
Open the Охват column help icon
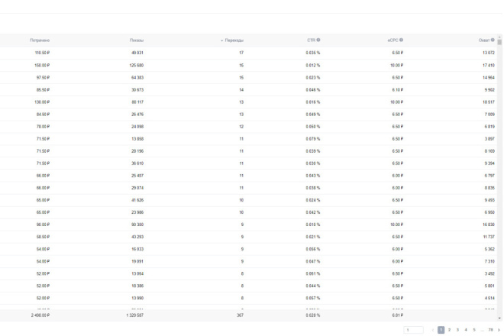(x=493, y=40)
